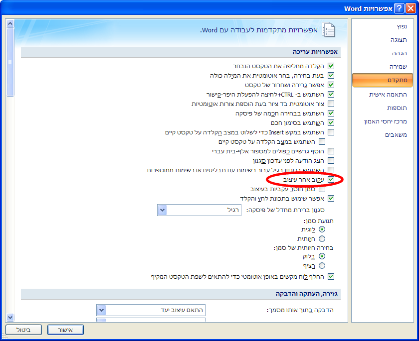Open the 'תצוגה' category
This screenshot has height=341, width=419.
(x=383, y=40)
